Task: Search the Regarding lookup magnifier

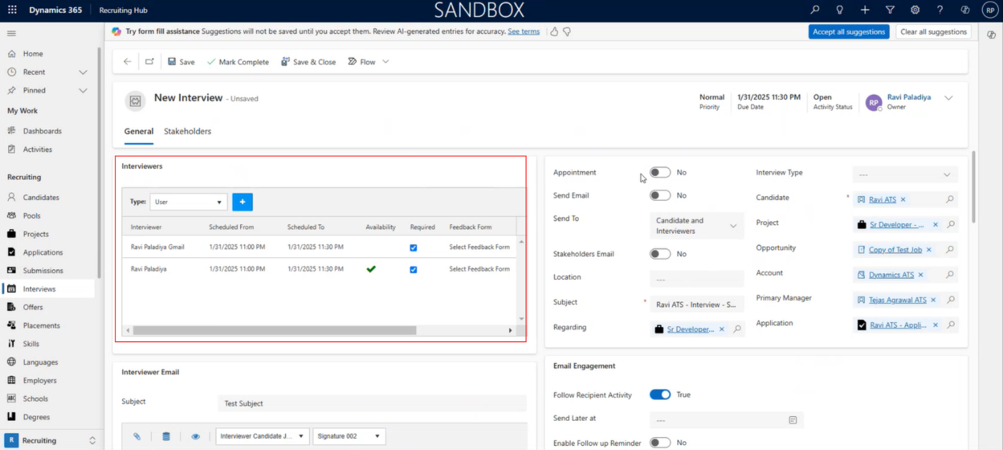Action: [737, 329]
